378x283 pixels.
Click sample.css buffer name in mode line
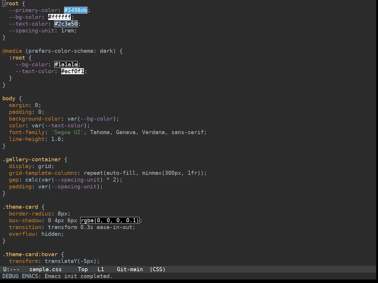pyautogui.click(x=45, y=269)
